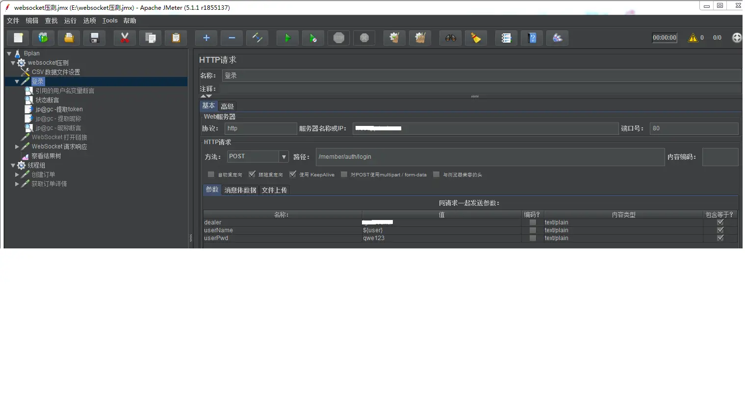Click the Shutdown test toolbar icon
This screenshot has height=415, width=745.
coord(364,38)
